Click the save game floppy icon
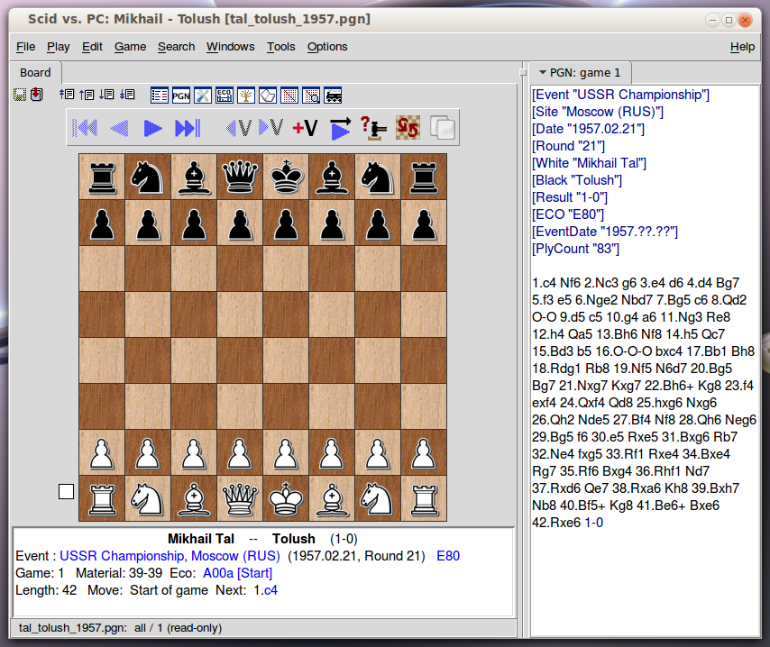Image resolution: width=770 pixels, height=647 pixels. pyautogui.click(x=20, y=95)
